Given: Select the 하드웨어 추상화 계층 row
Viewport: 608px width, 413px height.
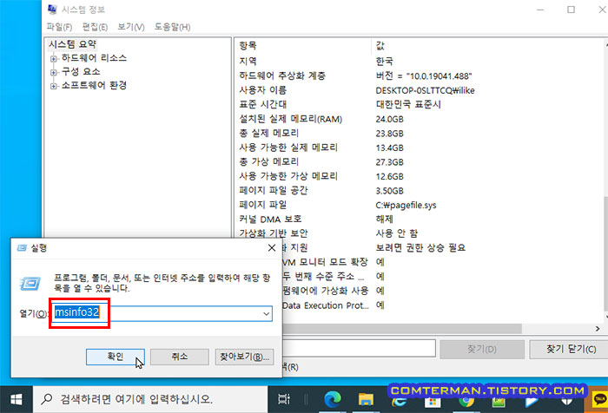Looking at the screenshot, I should pyautogui.click(x=419, y=75).
